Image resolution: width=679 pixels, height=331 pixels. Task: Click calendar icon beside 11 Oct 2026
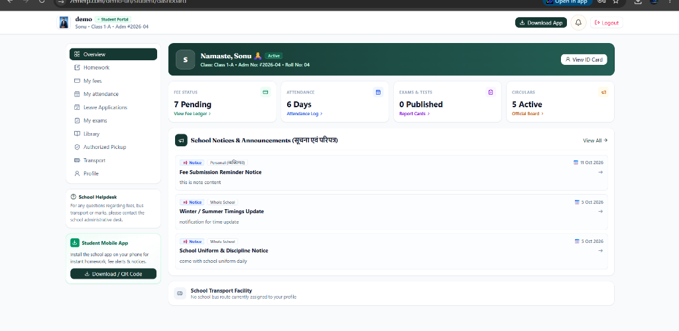pos(576,162)
